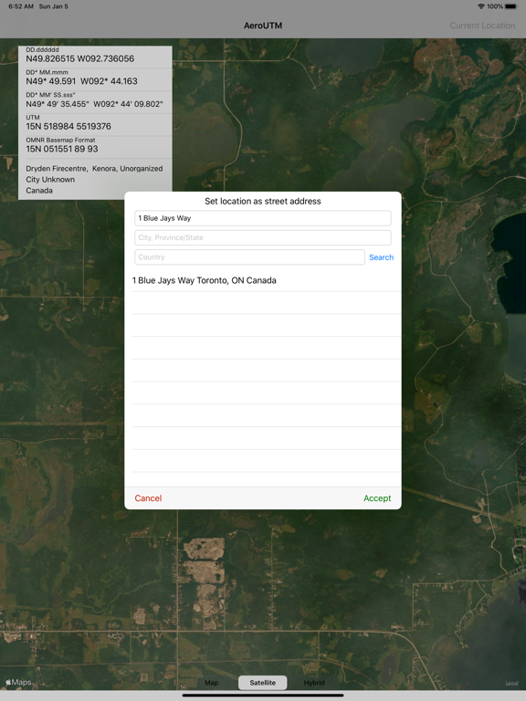The height and width of the screenshot is (701, 526).
Task: Switch to Map view tab
Action: [x=212, y=683]
